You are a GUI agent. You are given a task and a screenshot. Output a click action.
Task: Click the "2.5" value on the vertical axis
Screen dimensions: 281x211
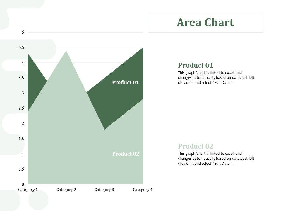click(21, 108)
